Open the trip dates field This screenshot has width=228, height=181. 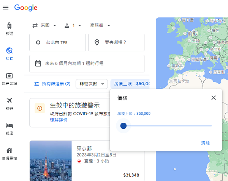coord(87,64)
